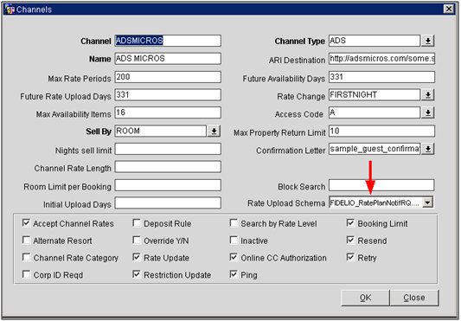Click the Rate Change field showing FIRSTNIGHT

[x=375, y=94]
